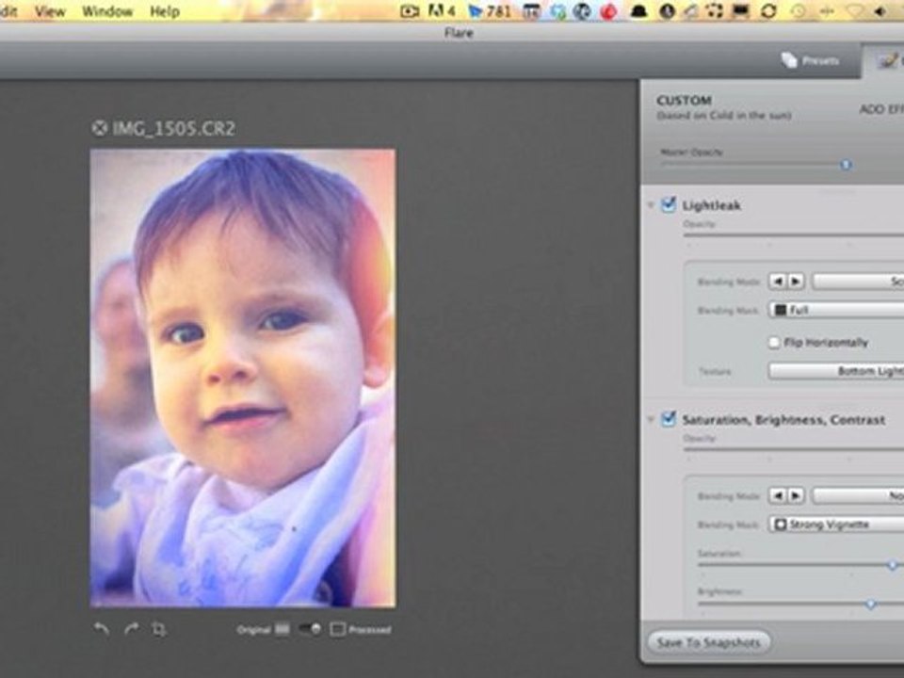Click the Adobe icon showing 4
Image resolution: width=904 pixels, height=678 pixels.
click(442, 11)
